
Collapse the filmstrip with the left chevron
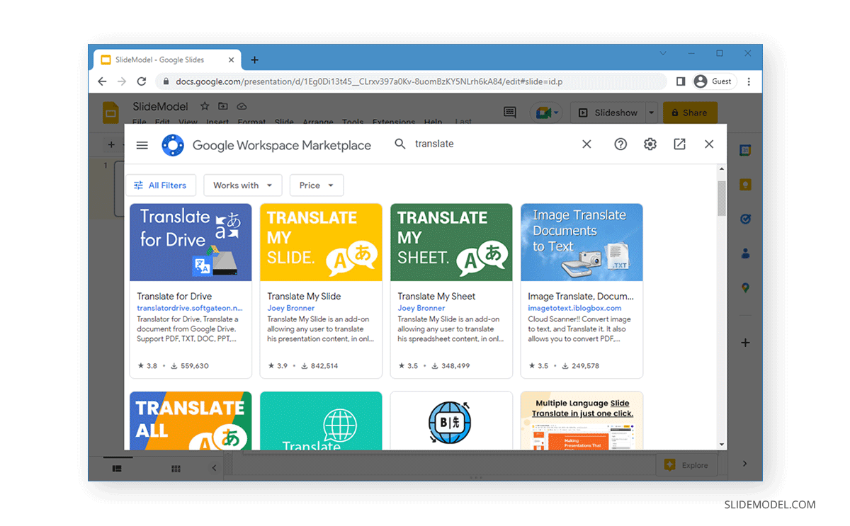(x=215, y=468)
